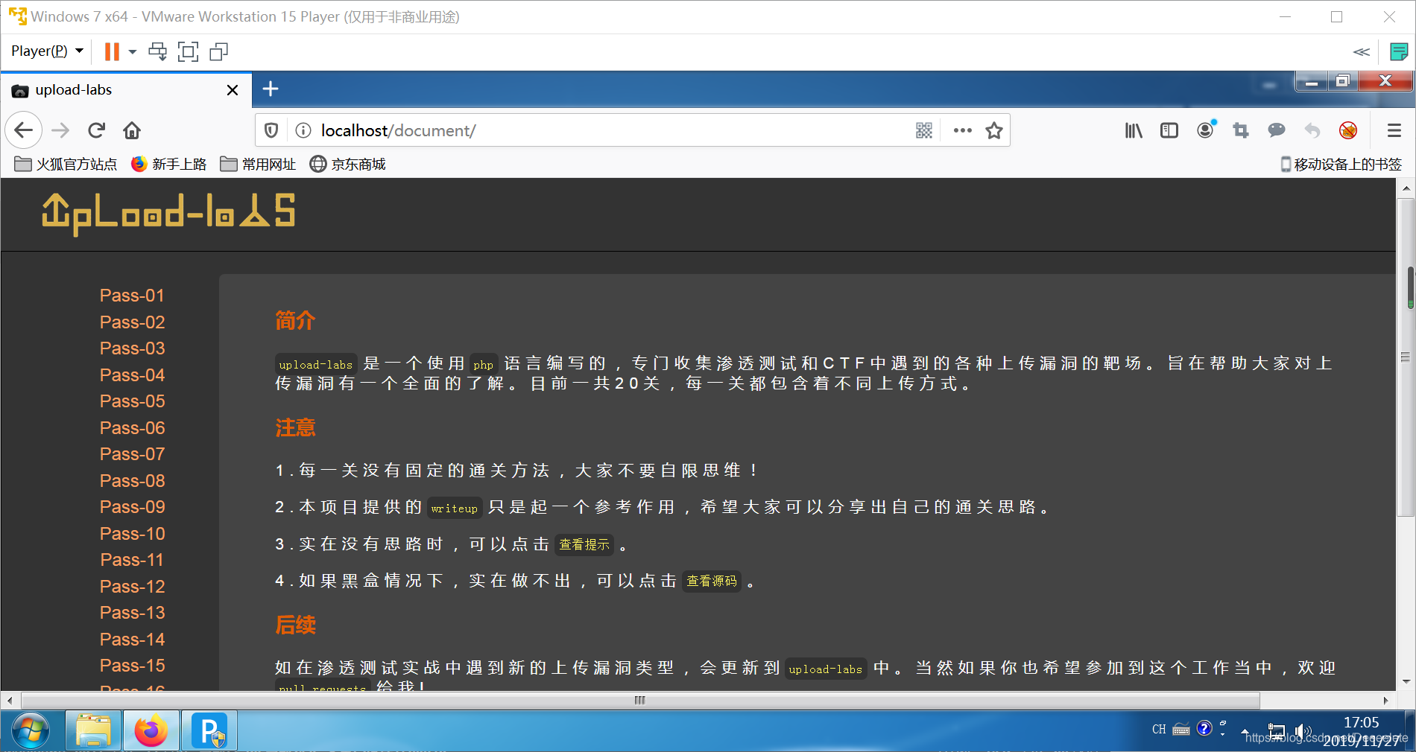This screenshot has height=752, width=1416.
Task: Show site information for localhost
Action: (x=303, y=130)
